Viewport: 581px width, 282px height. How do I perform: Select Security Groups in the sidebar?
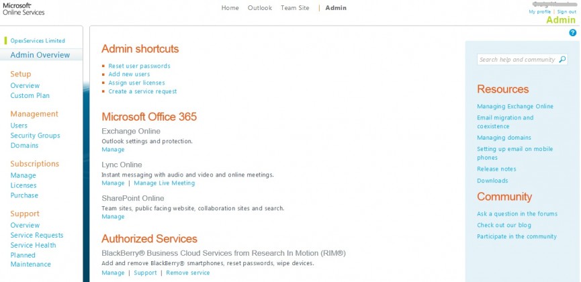click(35, 136)
